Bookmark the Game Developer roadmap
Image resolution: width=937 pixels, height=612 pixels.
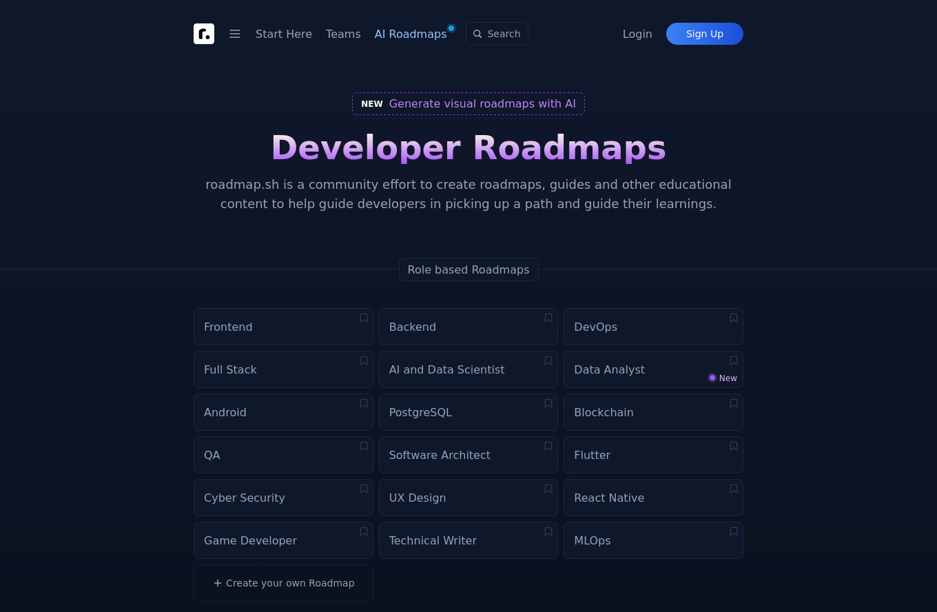click(x=364, y=531)
